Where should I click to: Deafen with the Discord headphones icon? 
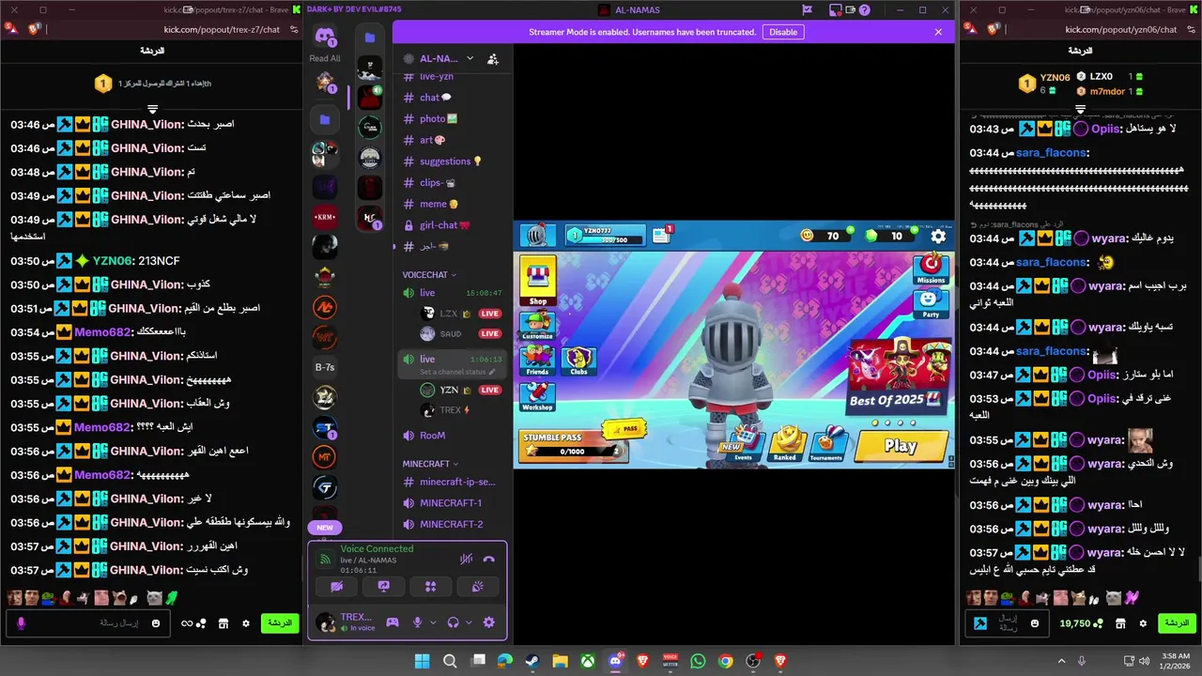click(454, 622)
